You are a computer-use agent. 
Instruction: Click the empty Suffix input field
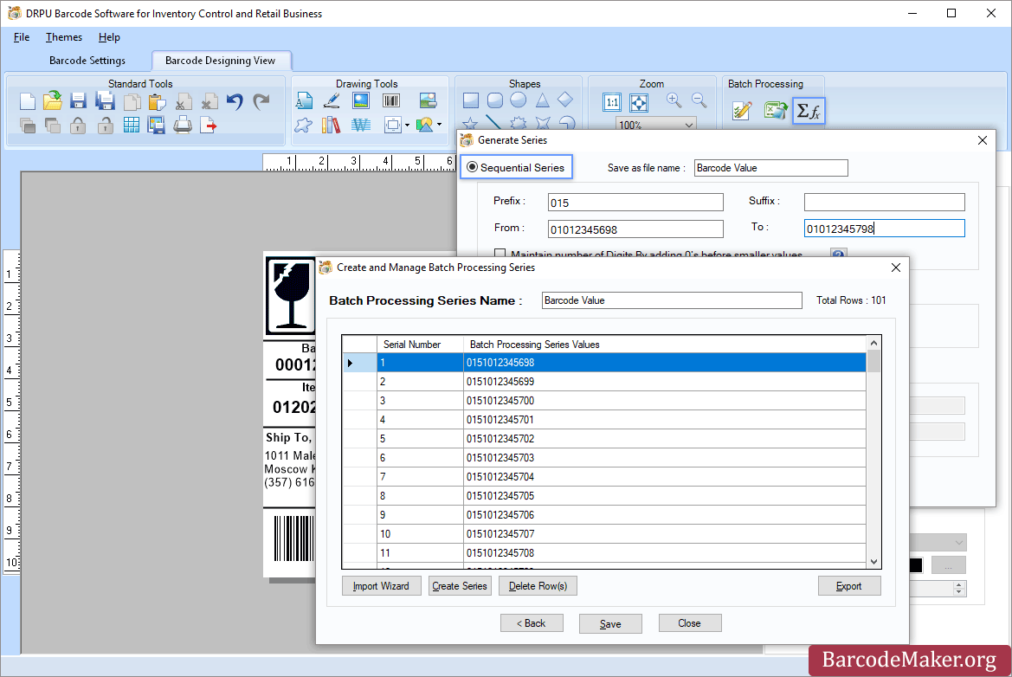884,202
